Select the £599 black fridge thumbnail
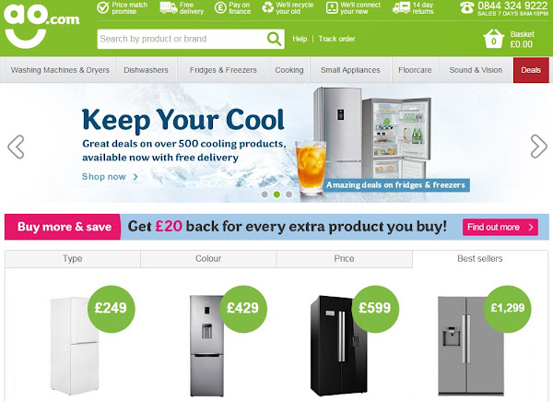Screen dimensions: 553x401 click(x=338, y=346)
